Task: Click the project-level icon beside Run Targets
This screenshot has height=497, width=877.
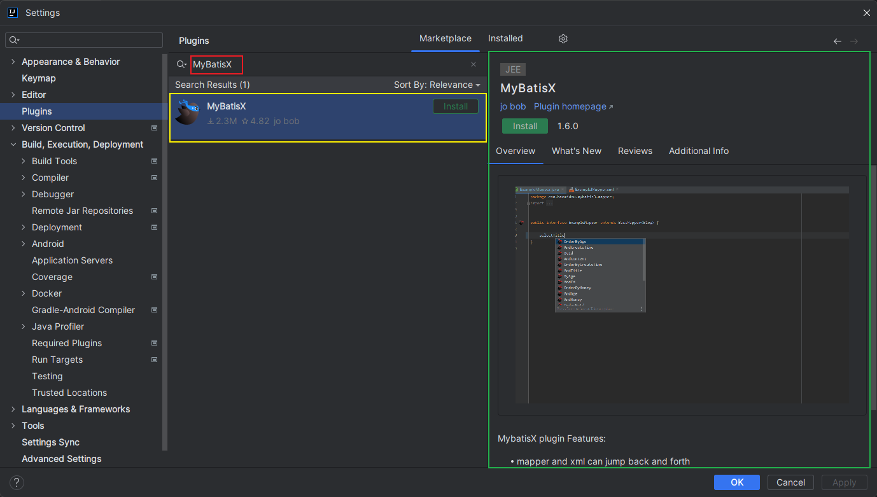Action: pyautogui.click(x=154, y=360)
